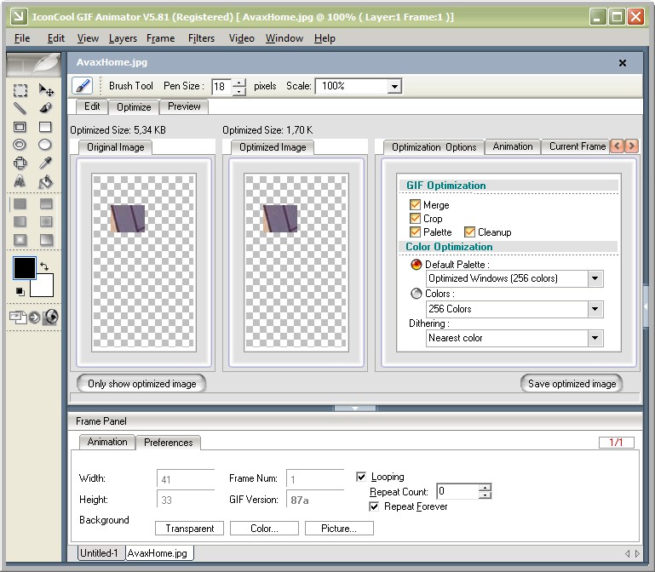Increase Pen Size with up arrow
The height and width of the screenshot is (572, 655).
(239, 83)
